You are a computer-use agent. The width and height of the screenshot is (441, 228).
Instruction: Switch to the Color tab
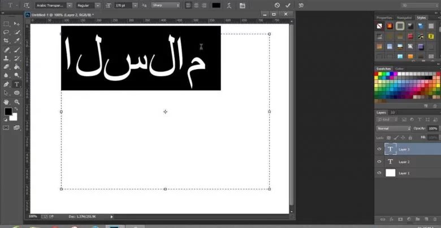pyautogui.click(x=400, y=69)
